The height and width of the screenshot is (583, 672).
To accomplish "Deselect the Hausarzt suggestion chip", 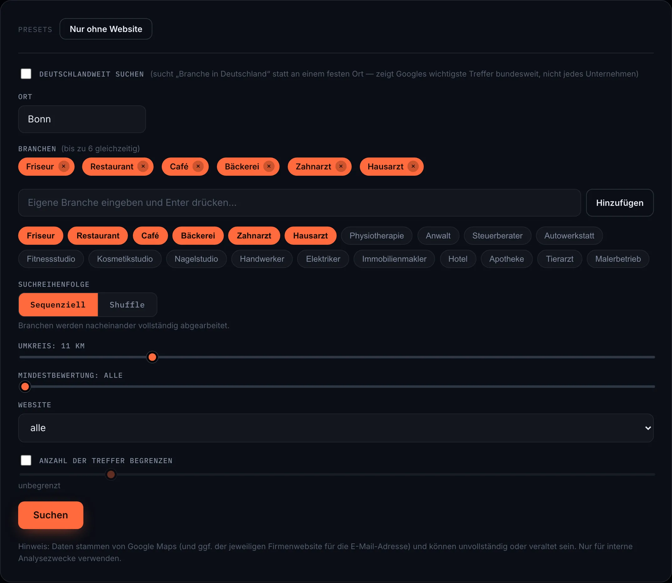I will (x=310, y=236).
